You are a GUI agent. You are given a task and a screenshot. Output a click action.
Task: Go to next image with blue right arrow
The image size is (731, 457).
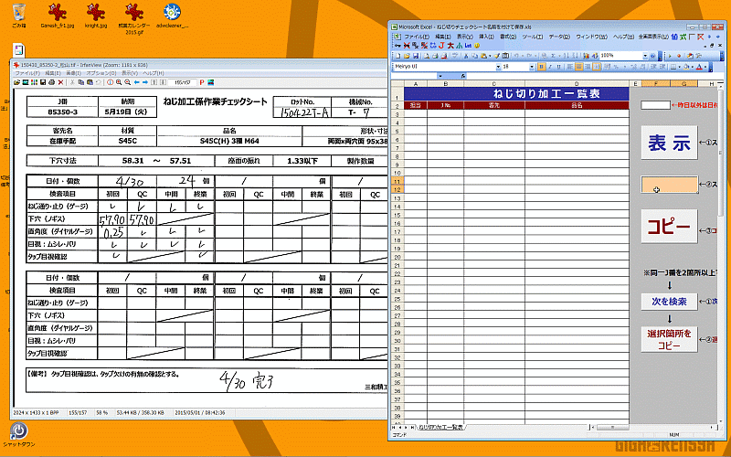coord(145,82)
